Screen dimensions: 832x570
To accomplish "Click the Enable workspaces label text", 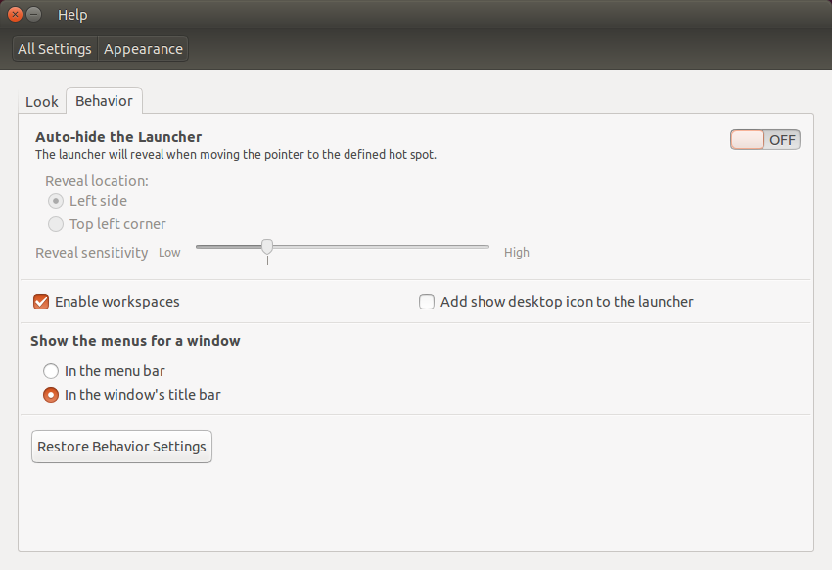I will pos(117,302).
